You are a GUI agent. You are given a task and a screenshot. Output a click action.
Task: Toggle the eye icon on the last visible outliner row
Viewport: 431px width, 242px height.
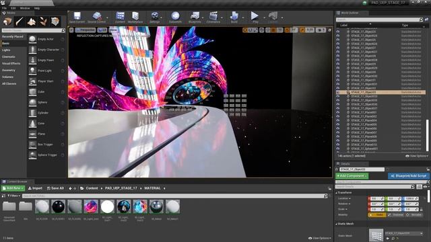coord(338,149)
